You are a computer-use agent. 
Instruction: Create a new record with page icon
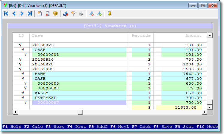[40, 13]
